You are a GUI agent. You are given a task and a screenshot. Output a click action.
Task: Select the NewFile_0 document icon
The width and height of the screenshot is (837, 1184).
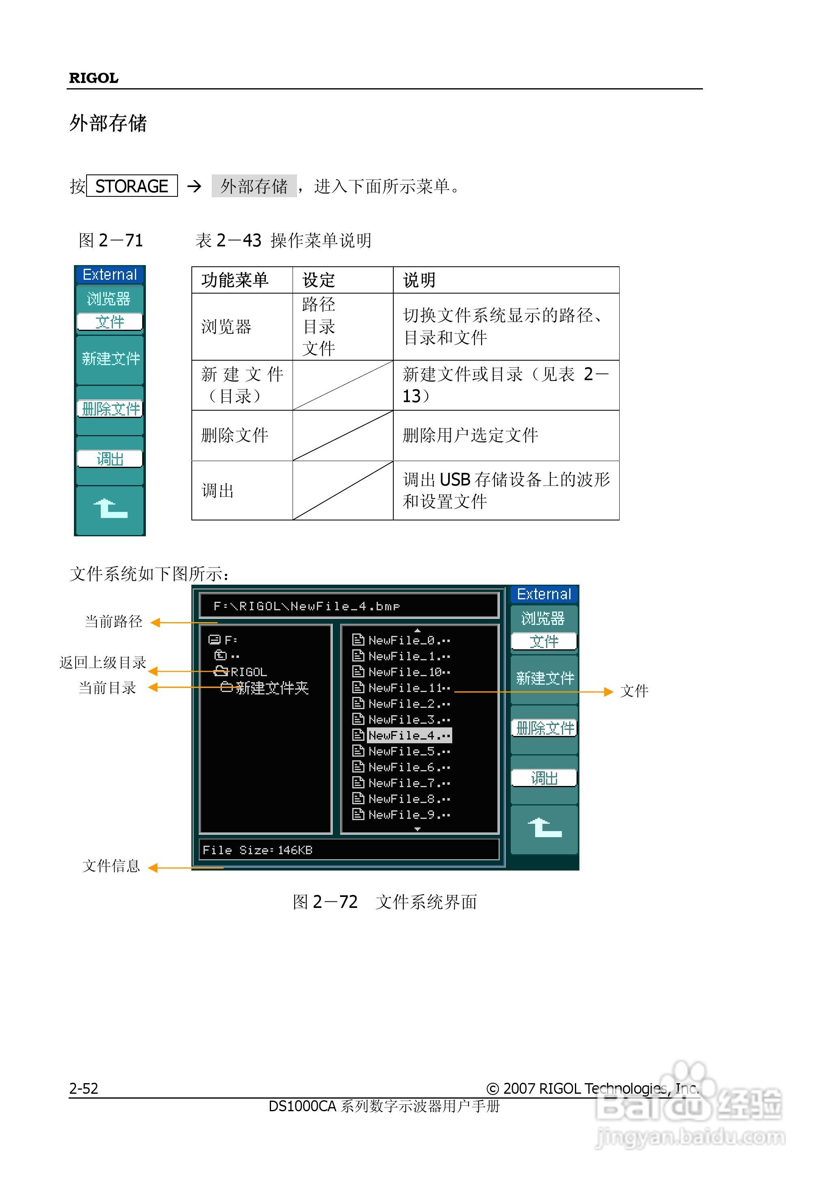359,640
